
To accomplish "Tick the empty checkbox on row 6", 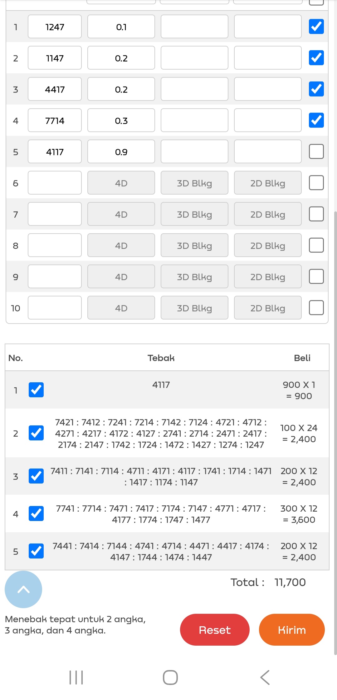I will pos(316,183).
